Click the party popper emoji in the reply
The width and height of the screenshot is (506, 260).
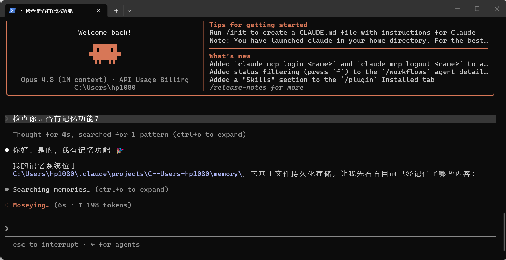pos(120,150)
